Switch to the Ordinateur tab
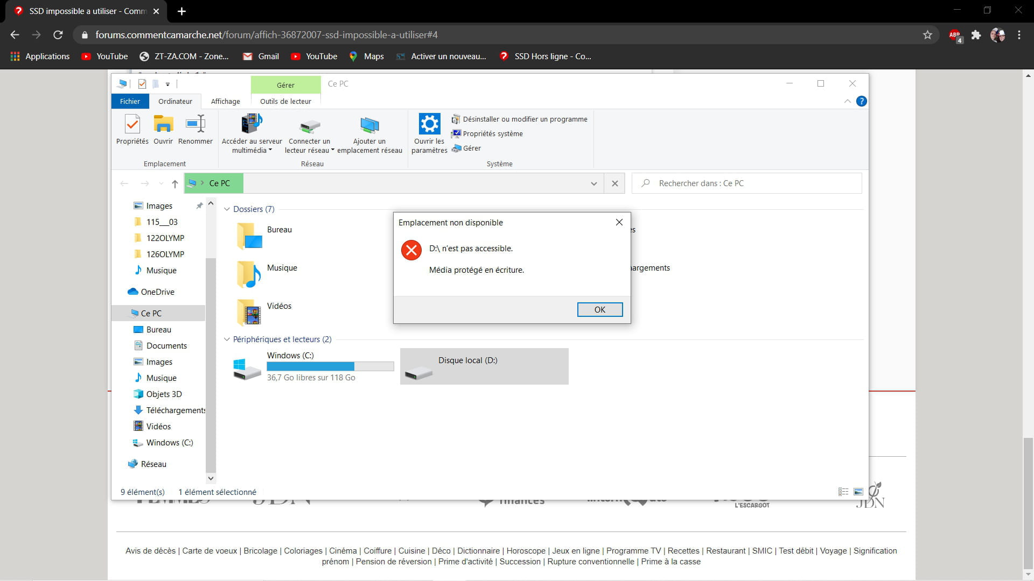1034x581 pixels. click(x=175, y=101)
